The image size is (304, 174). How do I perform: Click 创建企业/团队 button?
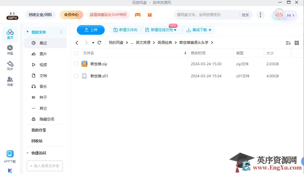pyautogui.click(x=41, y=15)
